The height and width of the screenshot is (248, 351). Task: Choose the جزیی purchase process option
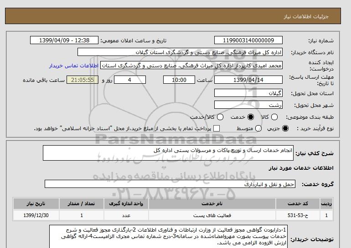tap(285, 128)
